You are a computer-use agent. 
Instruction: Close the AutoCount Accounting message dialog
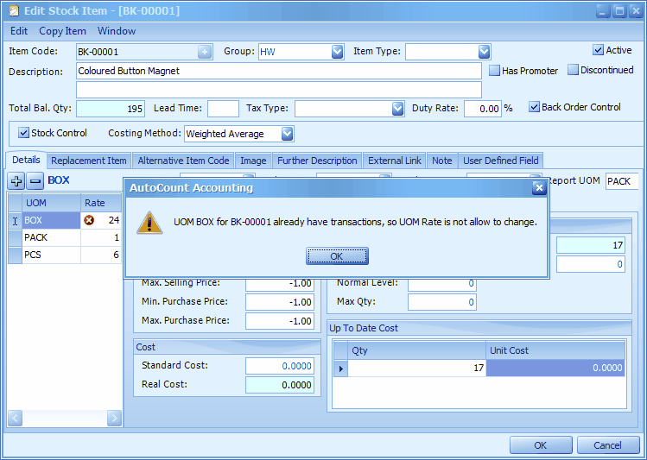click(539, 188)
